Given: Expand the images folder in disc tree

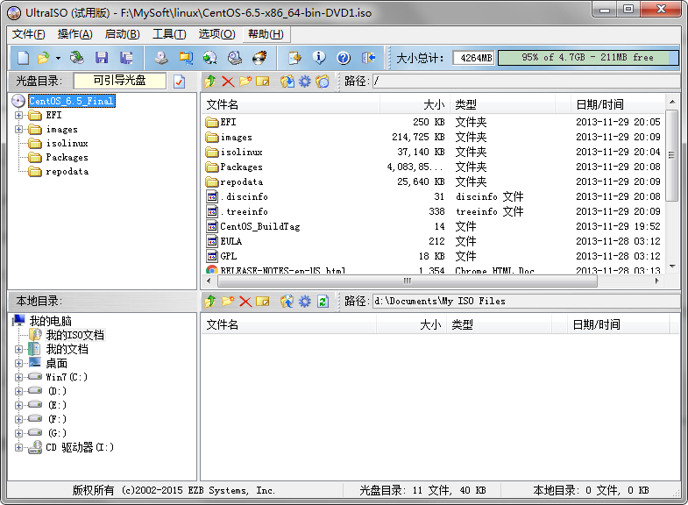Looking at the screenshot, I should click(x=18, y=130).
